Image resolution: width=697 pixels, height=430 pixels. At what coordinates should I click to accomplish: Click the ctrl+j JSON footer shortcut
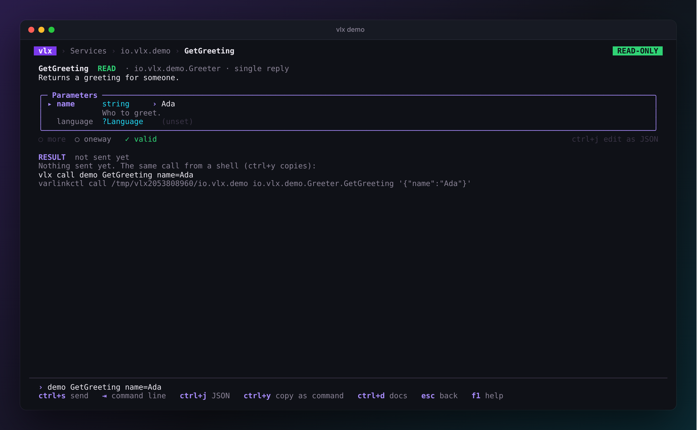click(205, 395)
